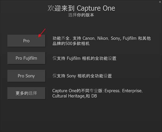
Task: Click the Cultural Heritage text
Action: (x=69, y=96)
